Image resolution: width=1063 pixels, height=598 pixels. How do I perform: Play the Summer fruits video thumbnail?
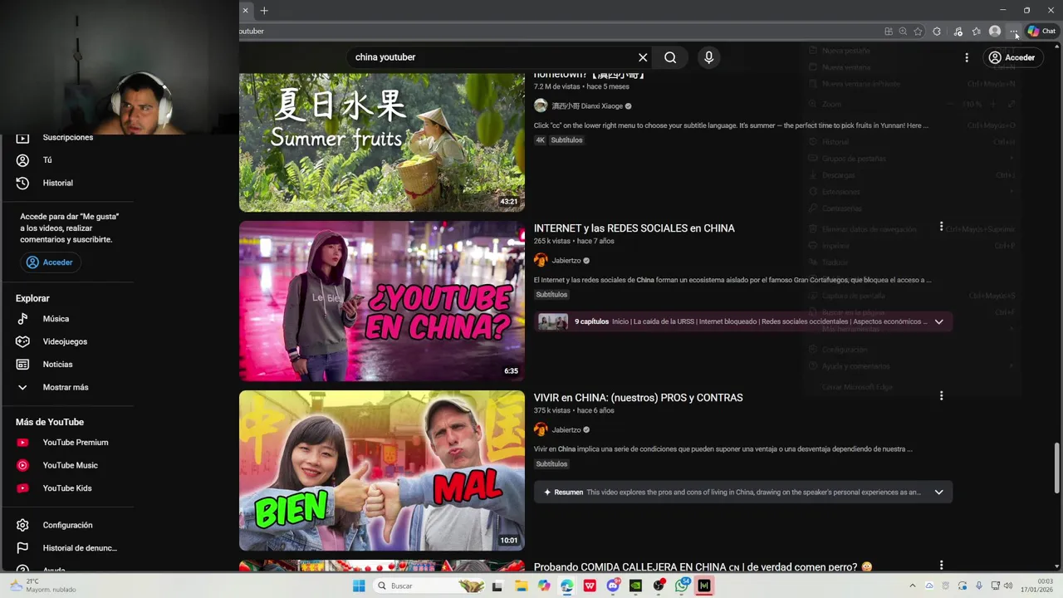(382, 142)
